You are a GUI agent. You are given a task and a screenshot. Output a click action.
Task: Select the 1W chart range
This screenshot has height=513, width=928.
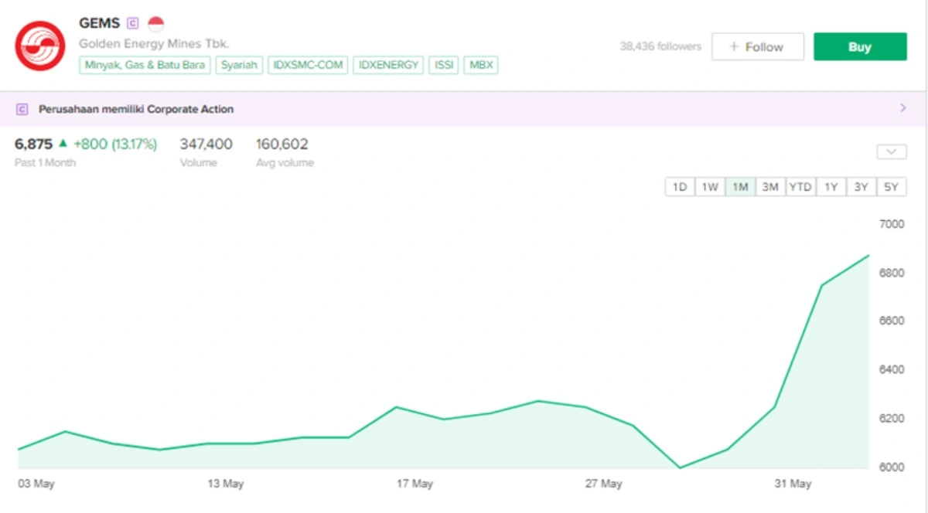coord(710,187)
